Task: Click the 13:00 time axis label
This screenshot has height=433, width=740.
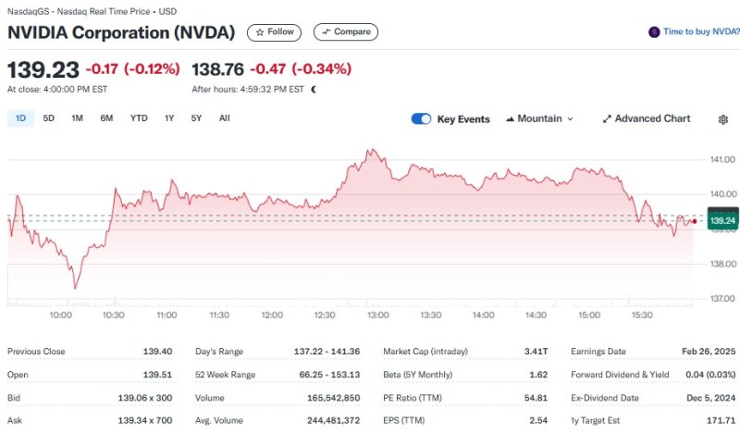Action: click(378, 315)
